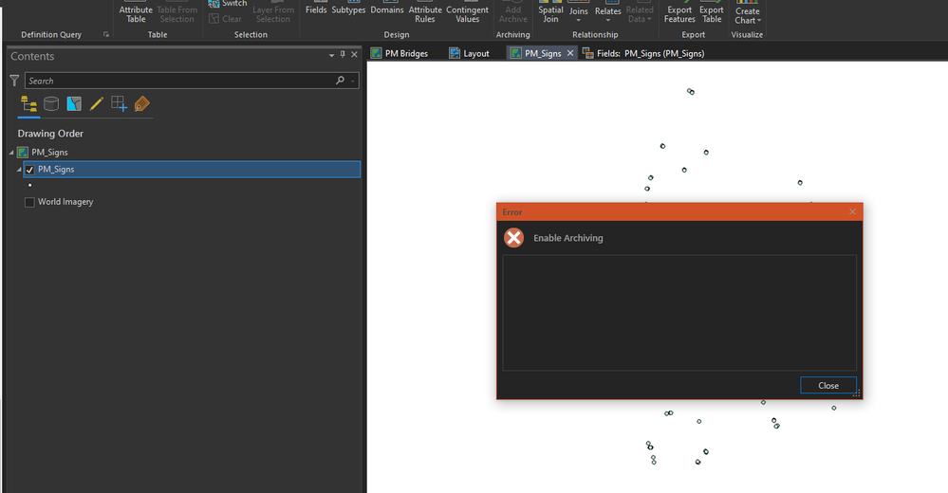Click Export Features
948x493 pixels.
[x=679, y=12]
